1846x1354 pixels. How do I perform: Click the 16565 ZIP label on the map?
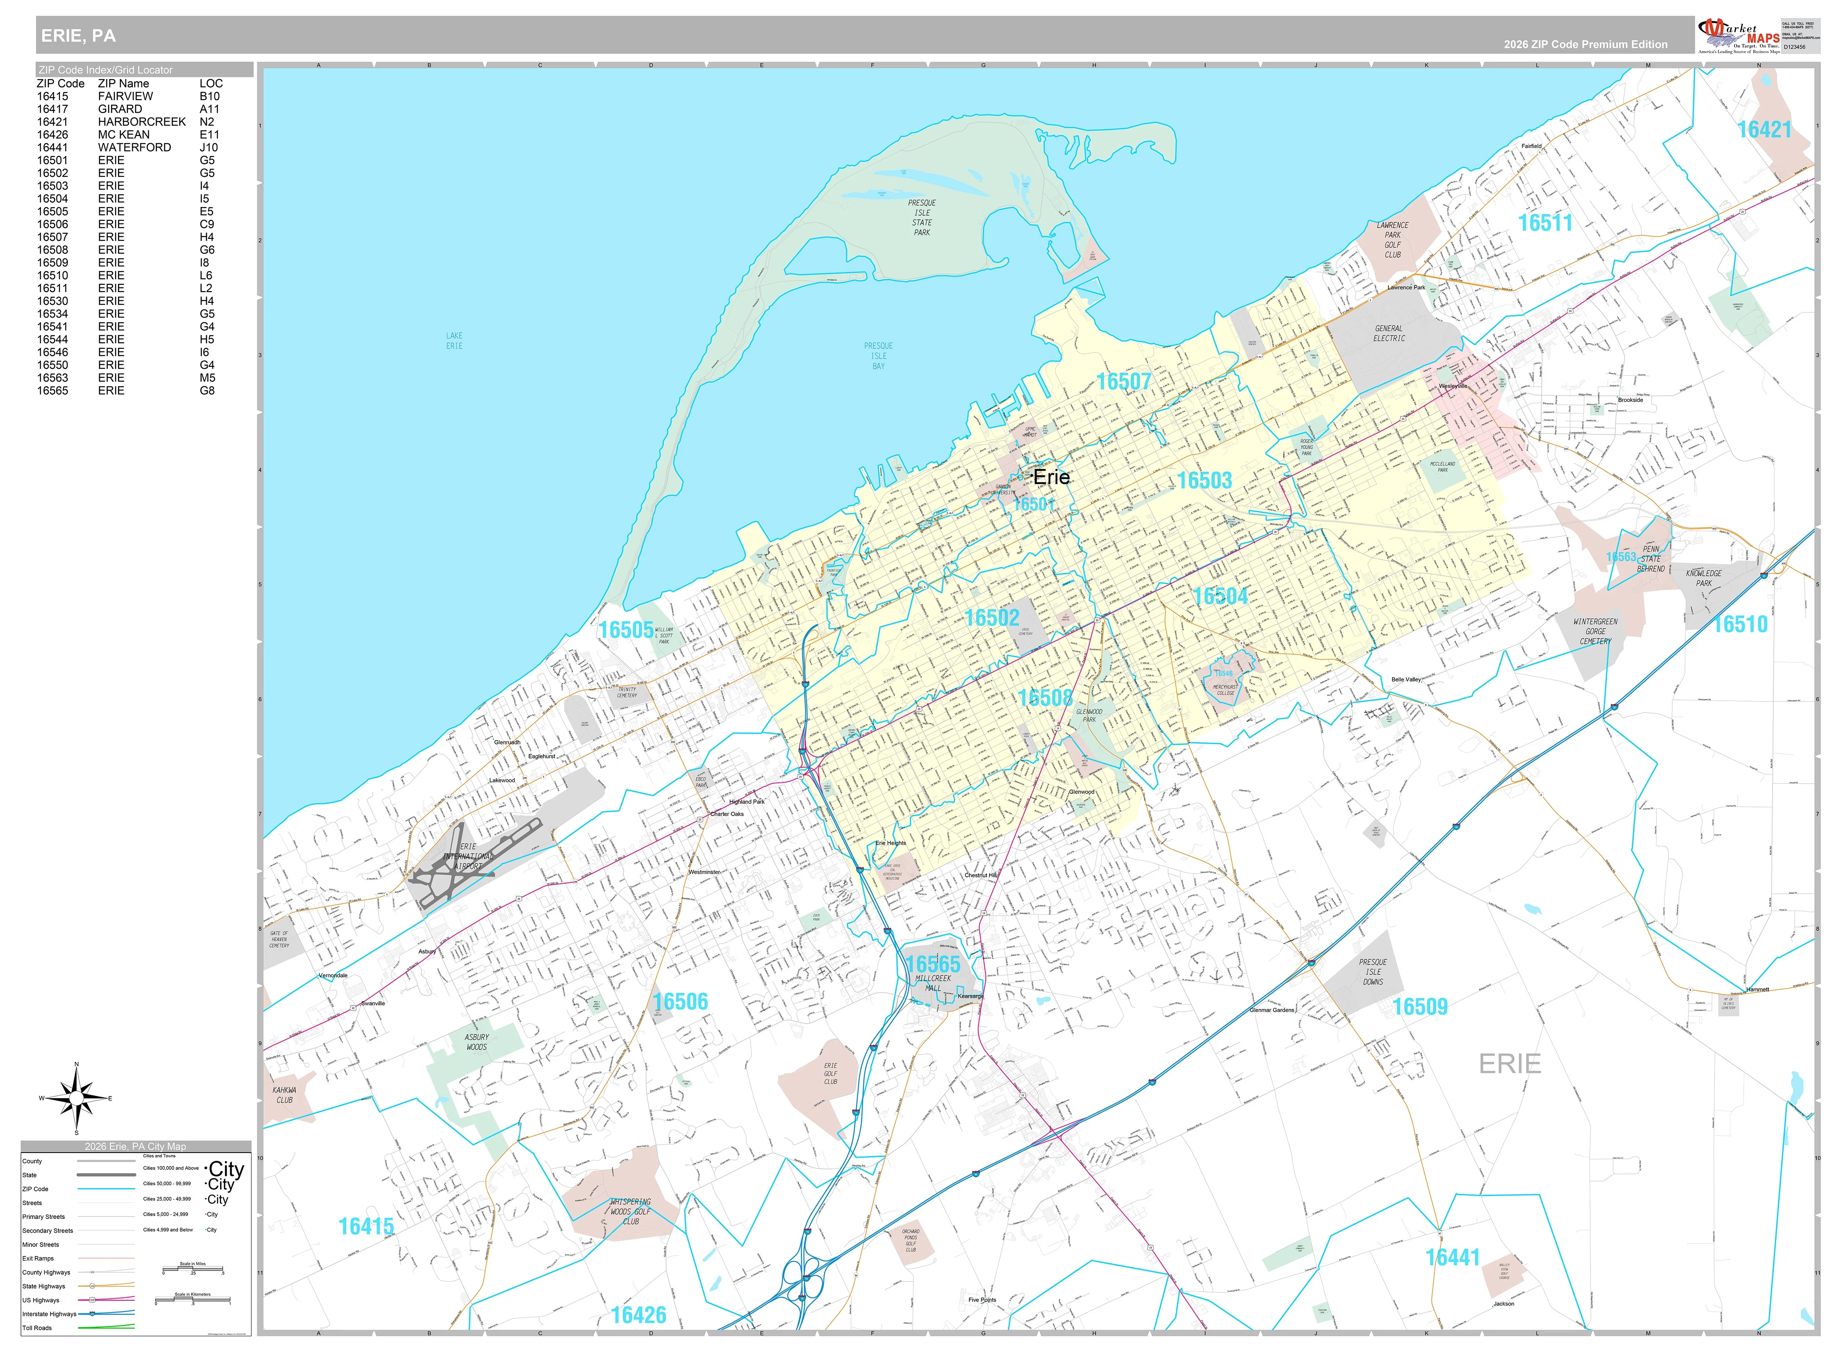(933, 965)
